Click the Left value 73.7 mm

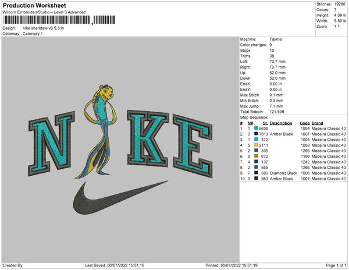277,62
